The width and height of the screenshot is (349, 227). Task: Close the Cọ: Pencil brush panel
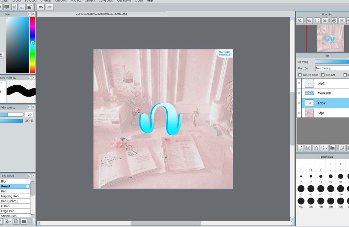click(33, 176)
